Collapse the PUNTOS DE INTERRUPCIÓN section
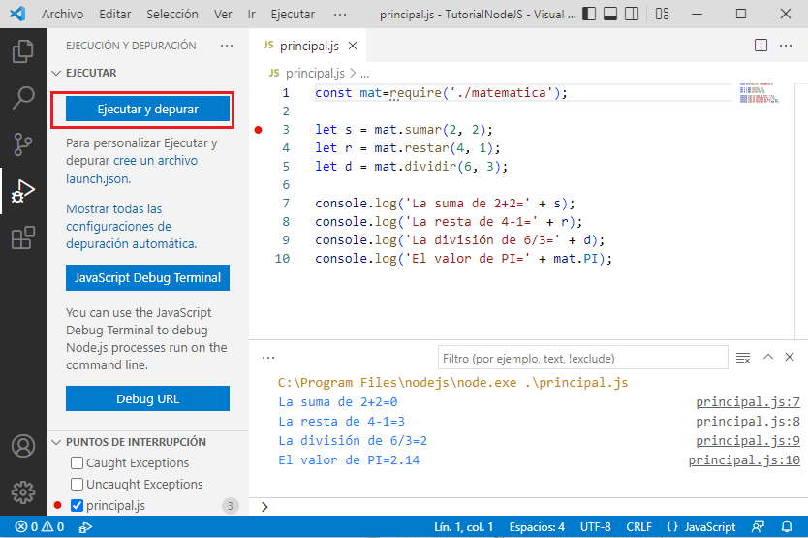Screen dimensions: 808x538 point(56,443)
